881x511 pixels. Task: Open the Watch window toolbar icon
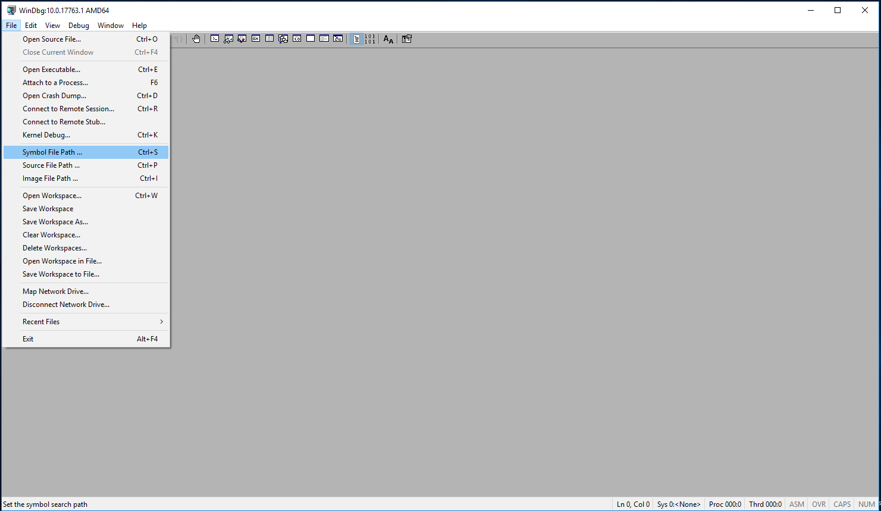[x=228, y=39]
